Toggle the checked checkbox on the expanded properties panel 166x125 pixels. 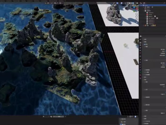(145, 44)
